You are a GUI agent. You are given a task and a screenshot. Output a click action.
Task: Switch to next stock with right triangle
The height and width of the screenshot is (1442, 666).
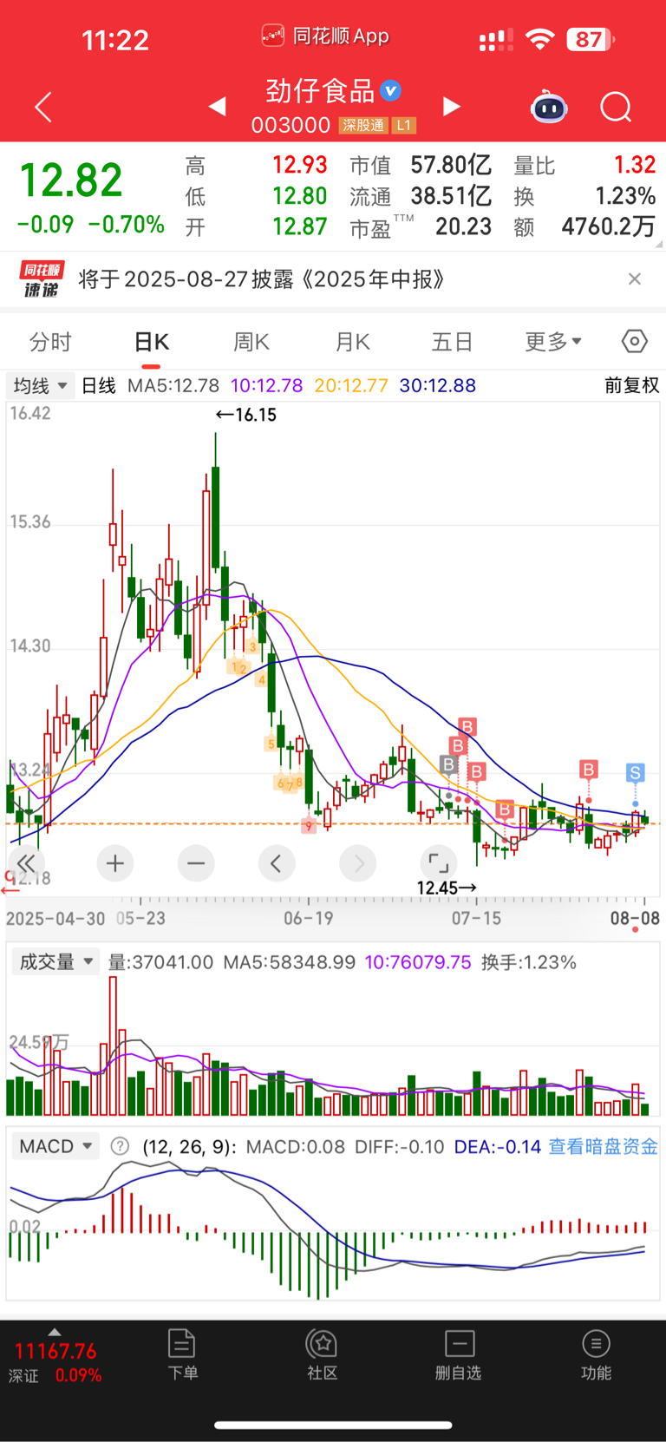pyautogui.click(x=451, y=107)
